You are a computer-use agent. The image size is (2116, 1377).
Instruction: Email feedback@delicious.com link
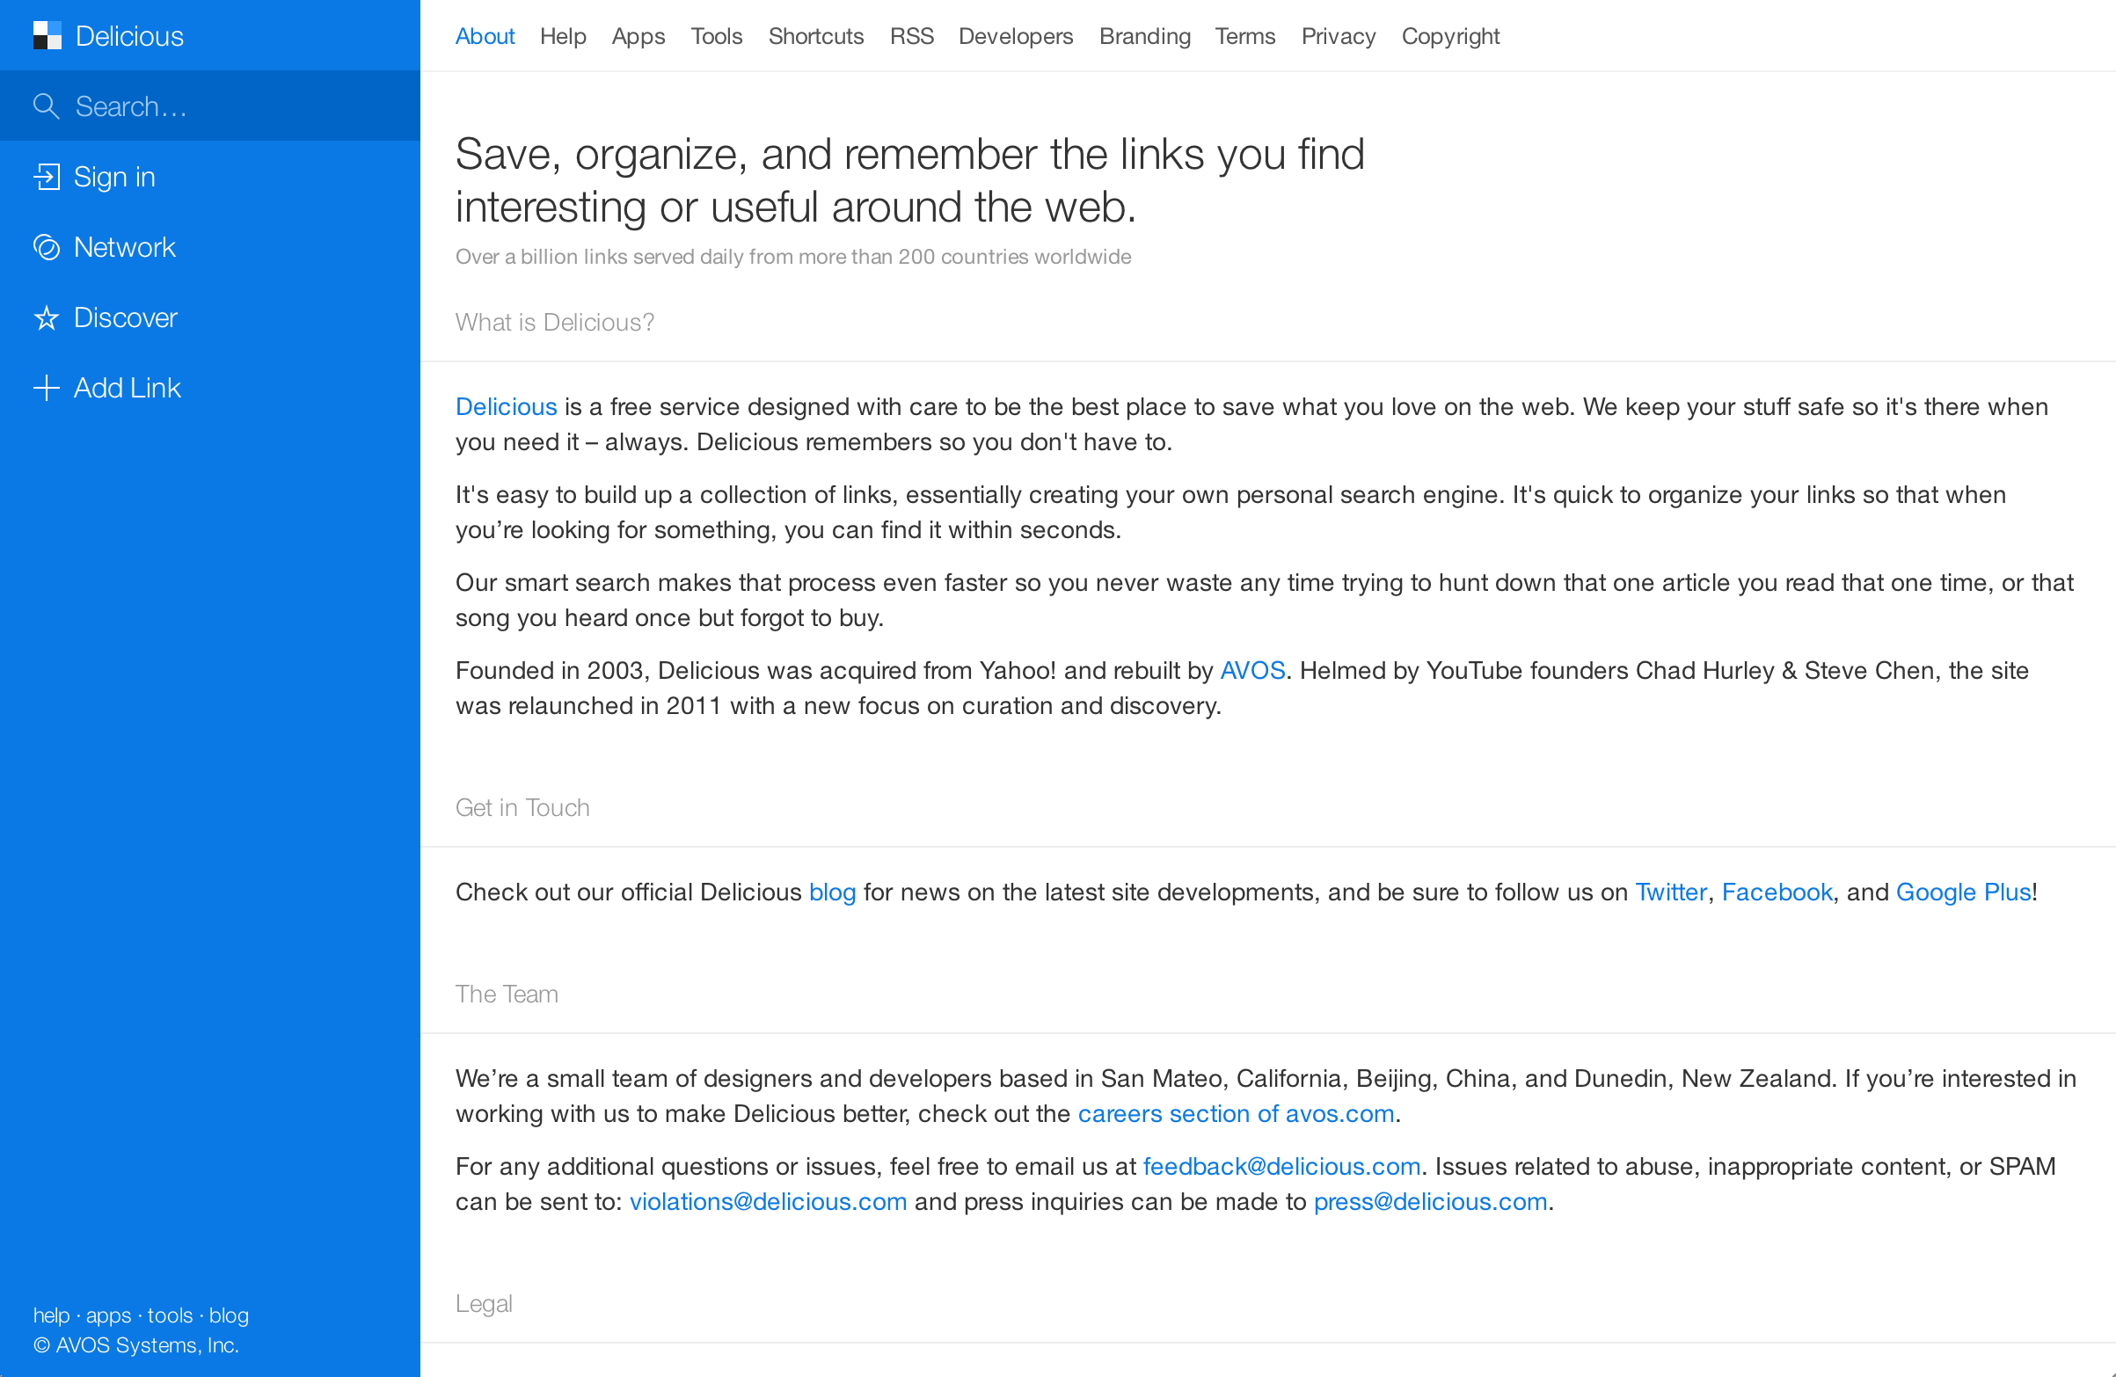pos(1282,1166)
